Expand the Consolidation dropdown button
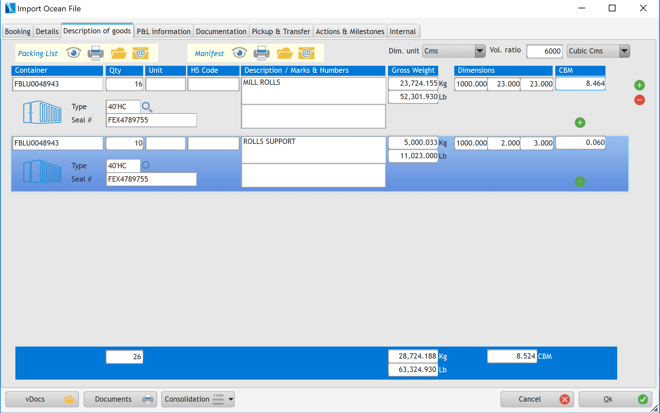The image size is (660, 413). pyautogui.click(x=231, y=399)
